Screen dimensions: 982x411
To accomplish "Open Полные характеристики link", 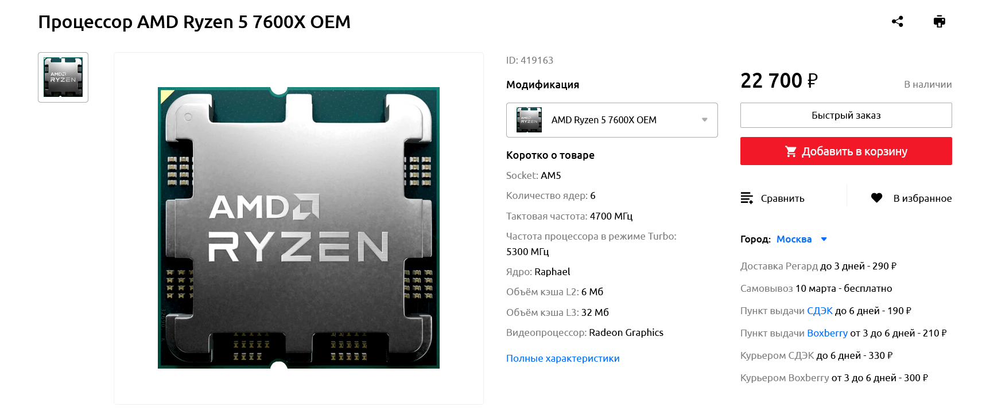I will 562,358.
